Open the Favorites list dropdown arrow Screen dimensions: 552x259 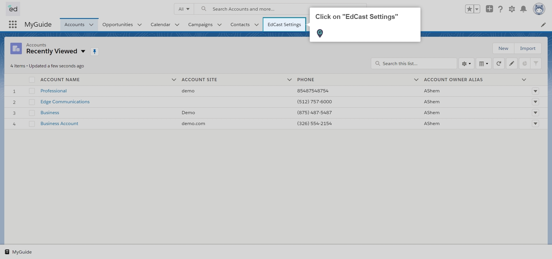click(x=477, y=9)
